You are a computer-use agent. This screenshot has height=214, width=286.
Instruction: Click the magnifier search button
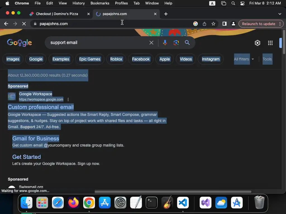coord(187,43)
